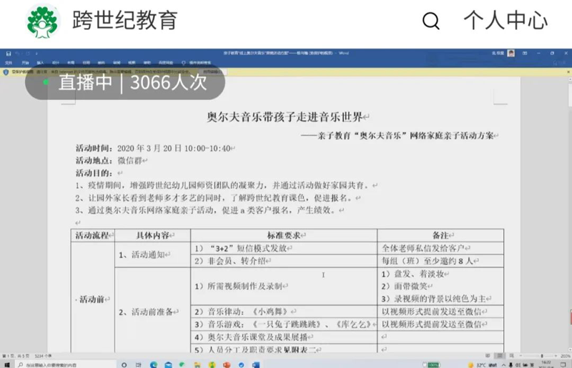Switch to the 布局 ribbon tab
The width and height of the screenshot is (572, 368).
pos(71,63)
